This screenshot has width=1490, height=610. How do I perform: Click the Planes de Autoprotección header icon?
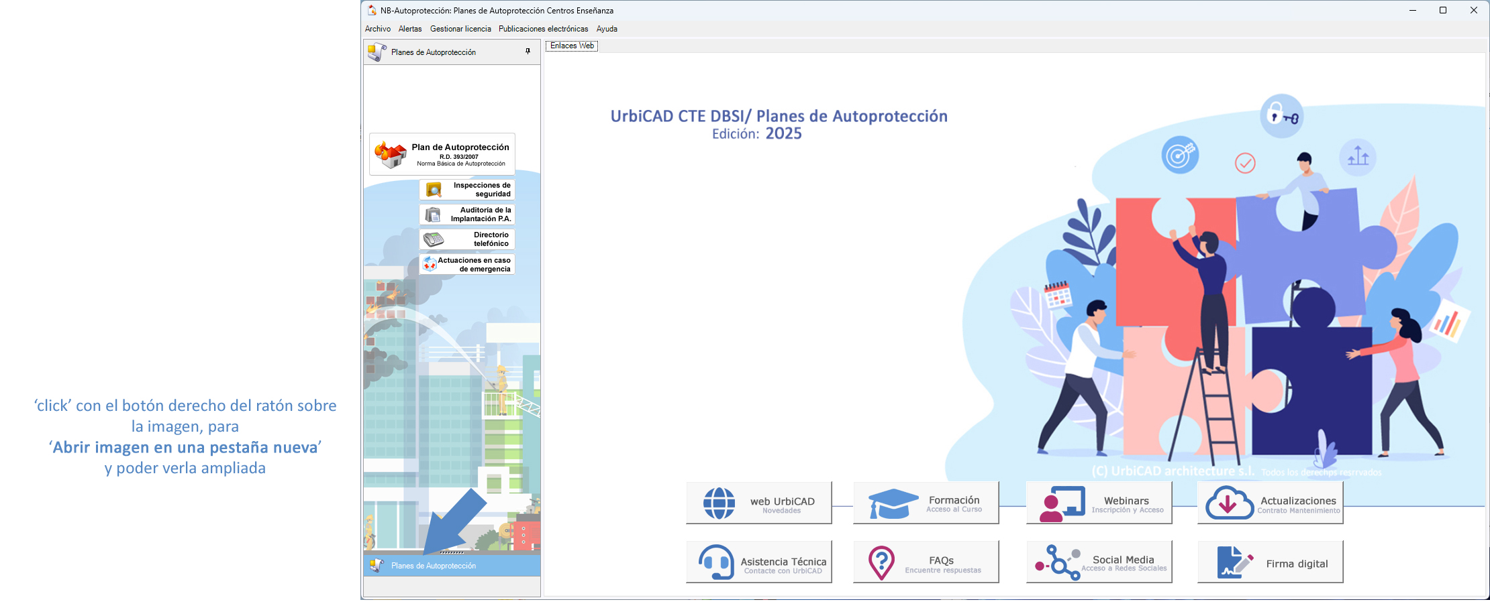pyautogui.click(x=377, y=52)
